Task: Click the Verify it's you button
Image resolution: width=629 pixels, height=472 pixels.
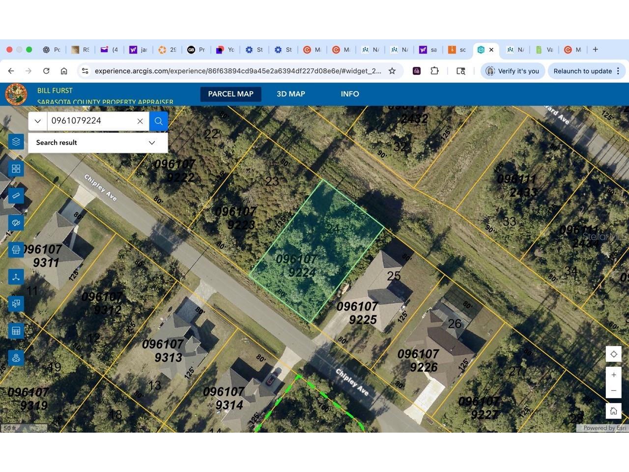Action: 513,71
